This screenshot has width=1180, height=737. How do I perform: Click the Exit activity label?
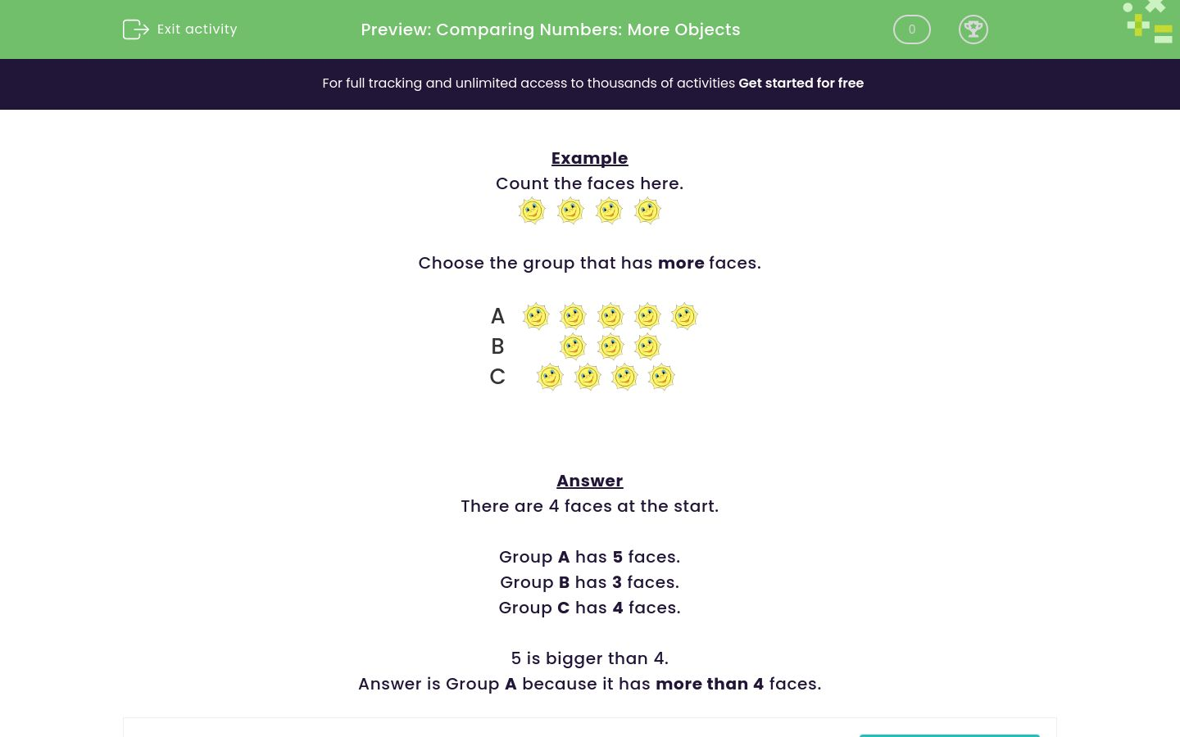click(x=197, y=29)
